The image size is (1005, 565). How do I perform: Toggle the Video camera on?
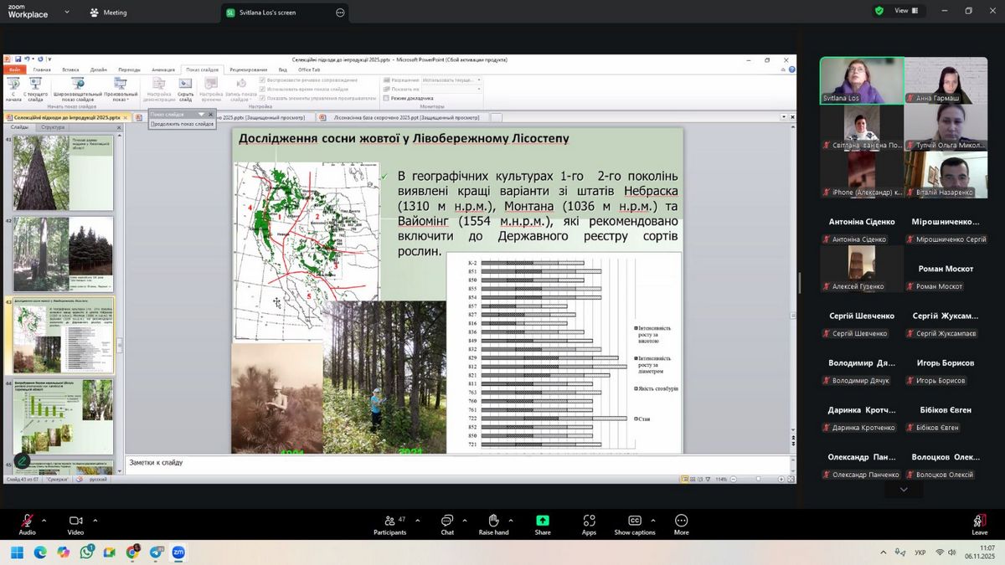[x=75, y=524]
